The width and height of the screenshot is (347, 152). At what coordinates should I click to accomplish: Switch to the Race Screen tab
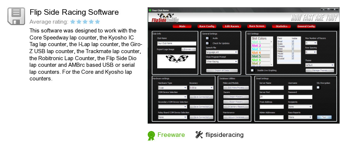coord(257,26)
